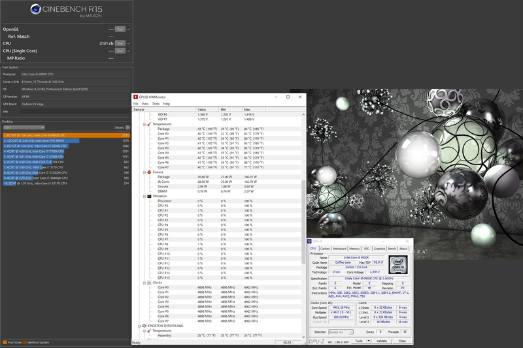523x348 pixels.
Task: Switch to the Mainboard tab in CPU-Z
Action: click(x=339, y=249)
